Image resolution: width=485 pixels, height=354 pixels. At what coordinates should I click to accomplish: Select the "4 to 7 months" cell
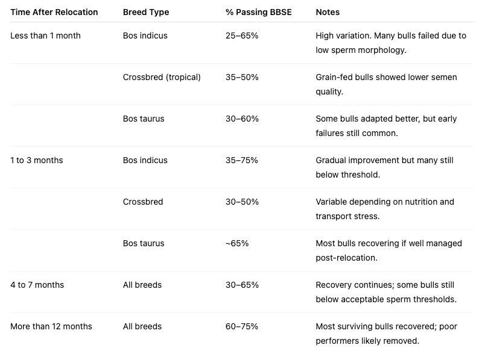point(37,285)
